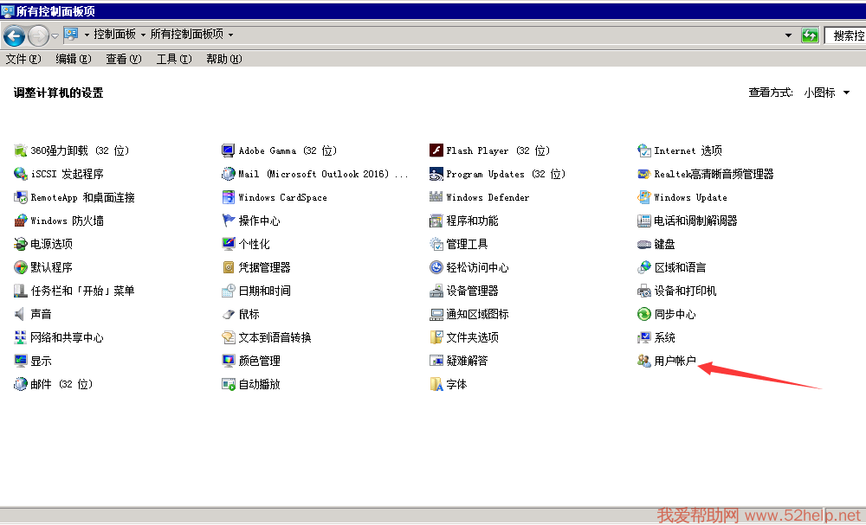Open the recent pages dropdown beside forward button
Viewport: 866px width, 525px height.
55,35
